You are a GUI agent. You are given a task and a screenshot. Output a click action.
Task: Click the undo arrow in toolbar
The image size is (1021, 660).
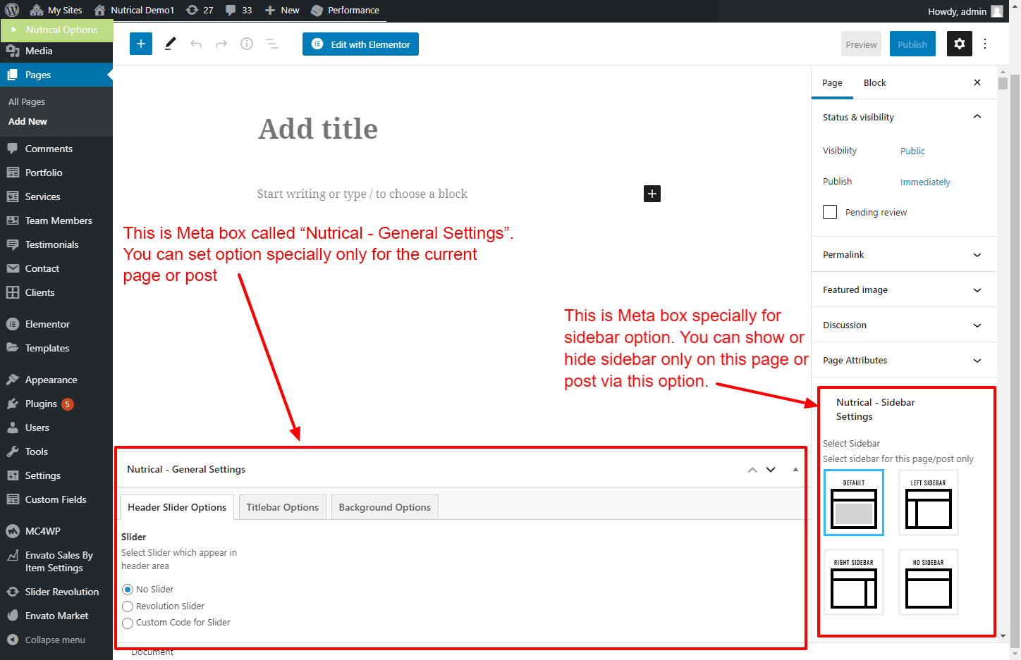(196, 44)
